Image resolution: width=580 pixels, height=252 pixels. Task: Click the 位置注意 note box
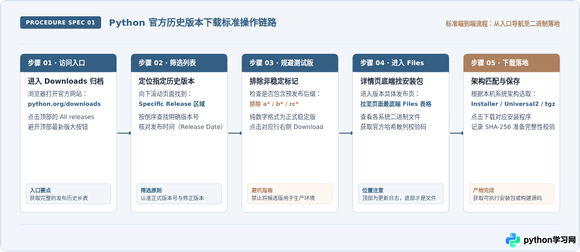401,194
